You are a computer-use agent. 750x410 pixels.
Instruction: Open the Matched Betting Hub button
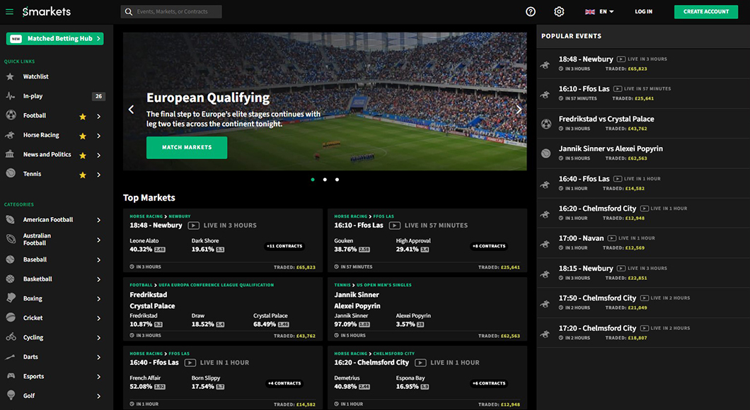pos(55,39)
